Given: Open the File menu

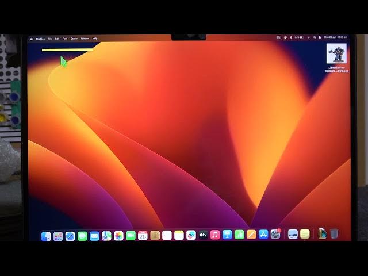Looking at the screenshot, I should (50, 39).
